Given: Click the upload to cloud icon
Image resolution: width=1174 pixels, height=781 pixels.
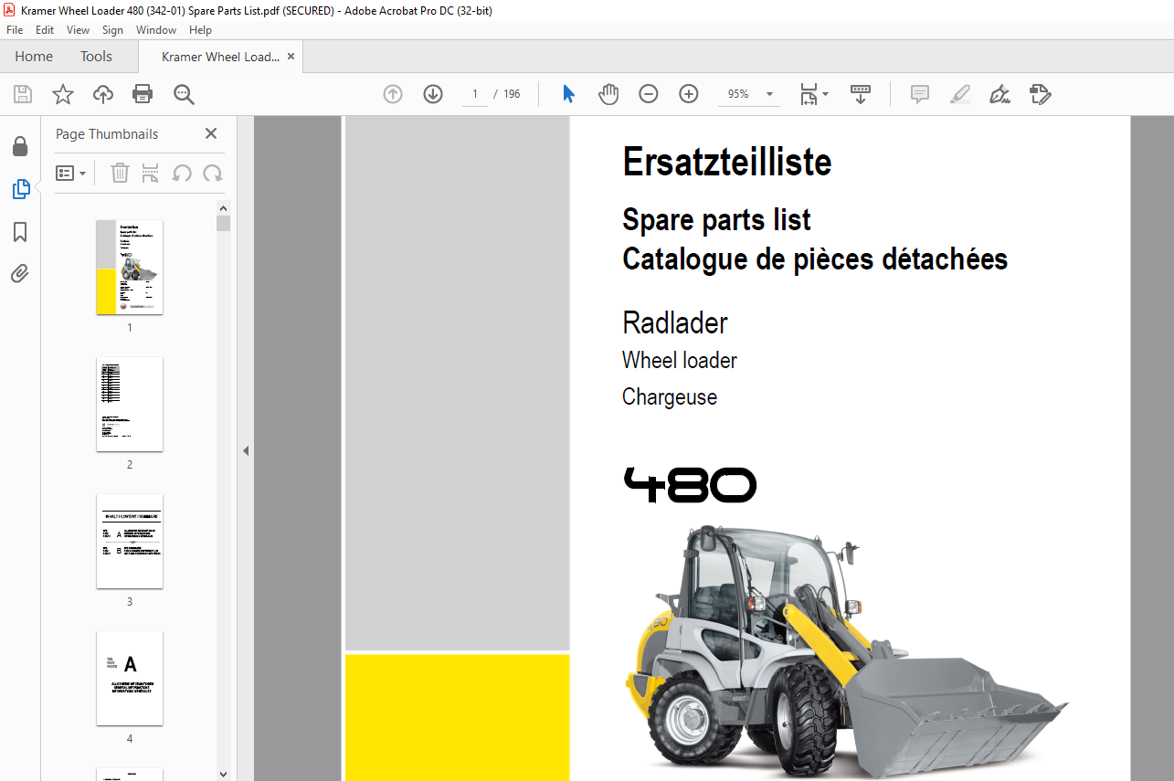Looking at the screenshot, I should click(103, 94).
